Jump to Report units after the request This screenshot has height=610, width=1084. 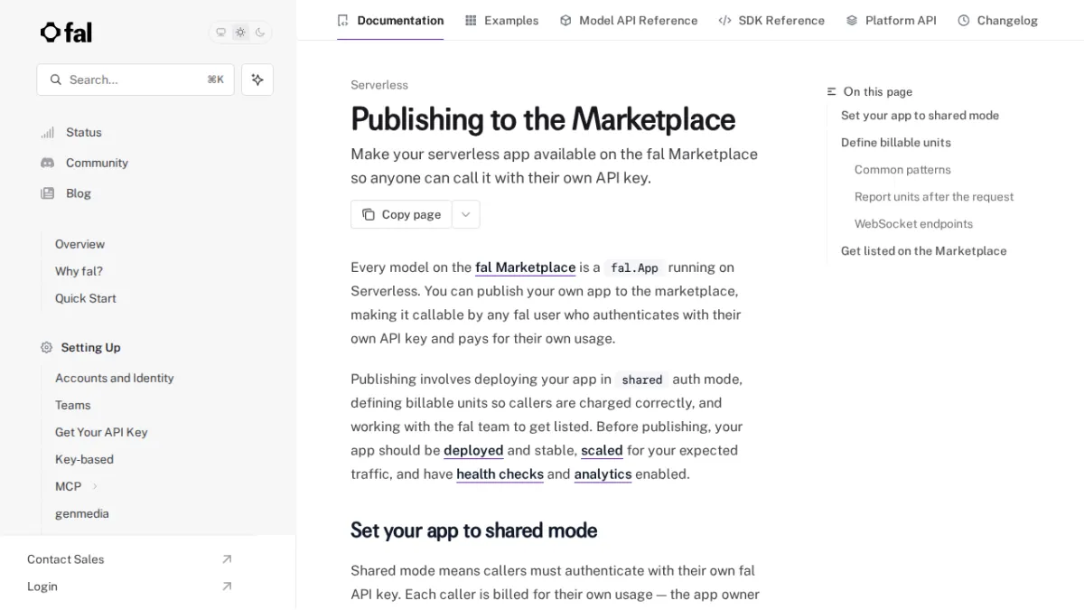[x=934, y=196]
